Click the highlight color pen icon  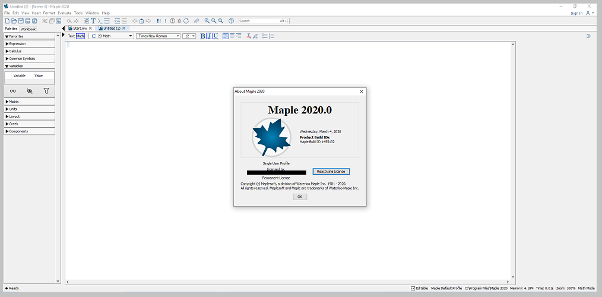[x=255, y=36]
